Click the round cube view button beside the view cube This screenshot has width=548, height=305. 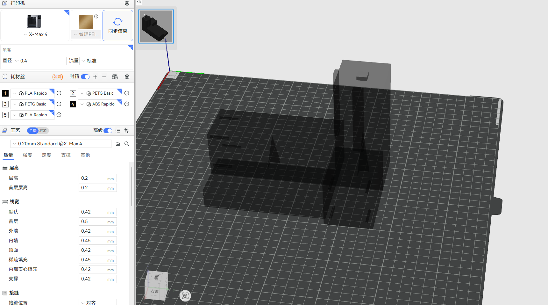[x=185, y=296]
